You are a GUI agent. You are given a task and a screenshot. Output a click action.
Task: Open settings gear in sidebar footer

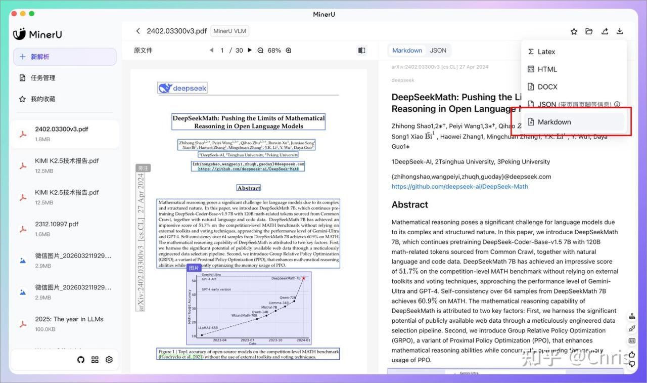point(109,360)
